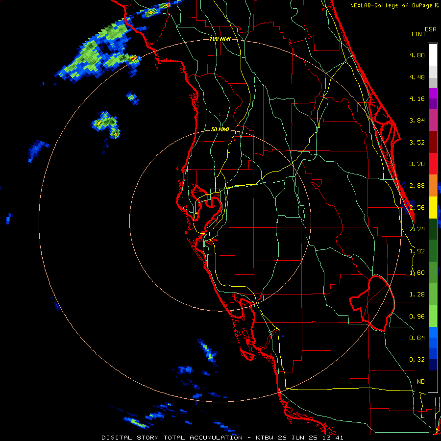
Task: Click the 1.60 legend value
Action: tap(417, 273)
